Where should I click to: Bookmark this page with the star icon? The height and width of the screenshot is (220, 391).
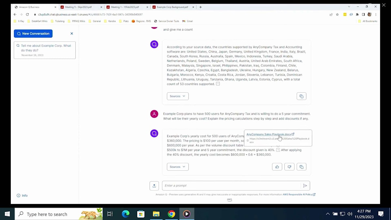(337, 14)
